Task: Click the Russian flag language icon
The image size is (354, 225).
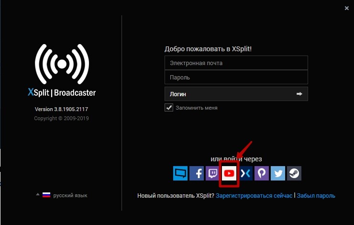Action: (46, 195)
